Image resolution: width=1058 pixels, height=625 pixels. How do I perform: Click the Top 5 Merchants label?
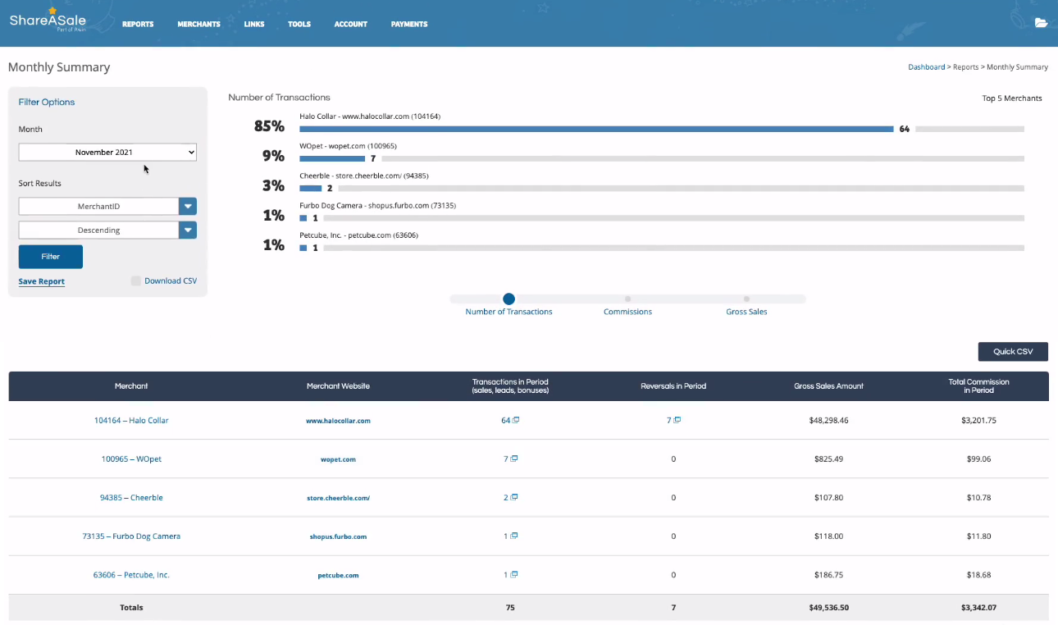tap(1012, 98)
